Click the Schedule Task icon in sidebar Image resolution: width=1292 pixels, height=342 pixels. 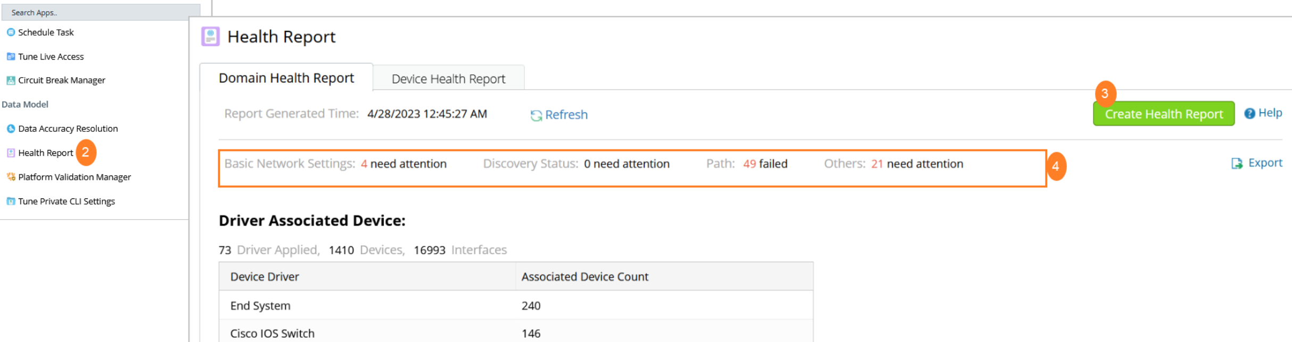(x=11, y=32)
